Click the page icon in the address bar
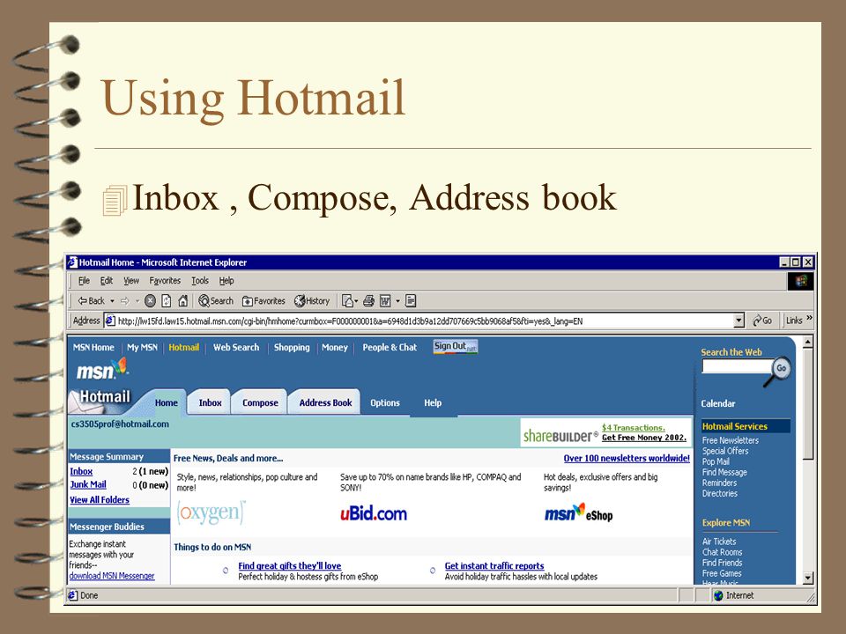 click(x=110, y=321)
